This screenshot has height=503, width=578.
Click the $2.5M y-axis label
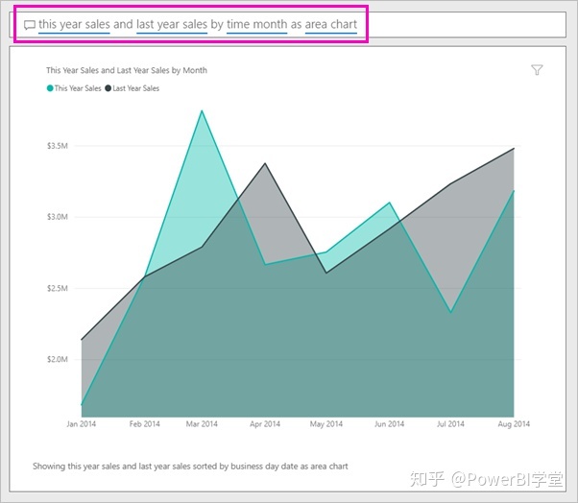(58, 288)
